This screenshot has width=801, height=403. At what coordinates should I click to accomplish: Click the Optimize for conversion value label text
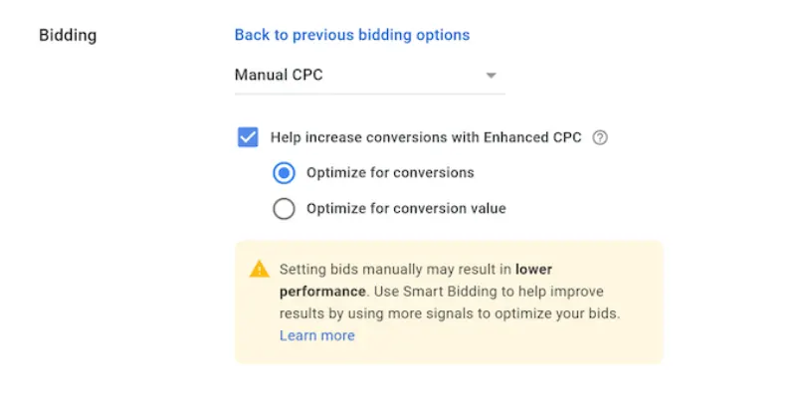pyautogui.click(x=406, y=208)
